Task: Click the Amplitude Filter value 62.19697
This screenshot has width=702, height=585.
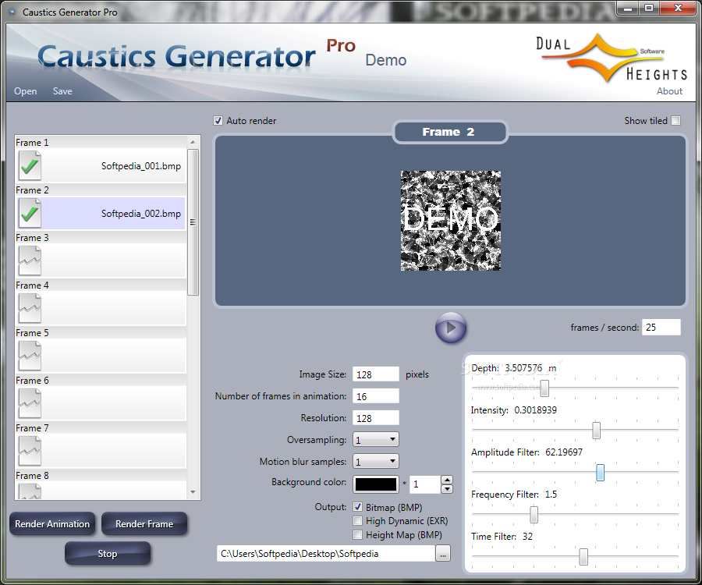Action: coord(564,452)
